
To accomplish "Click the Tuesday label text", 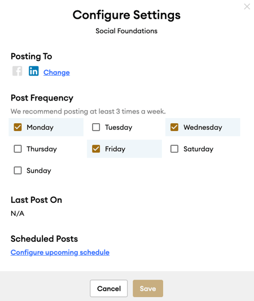I will coord(119,128).
